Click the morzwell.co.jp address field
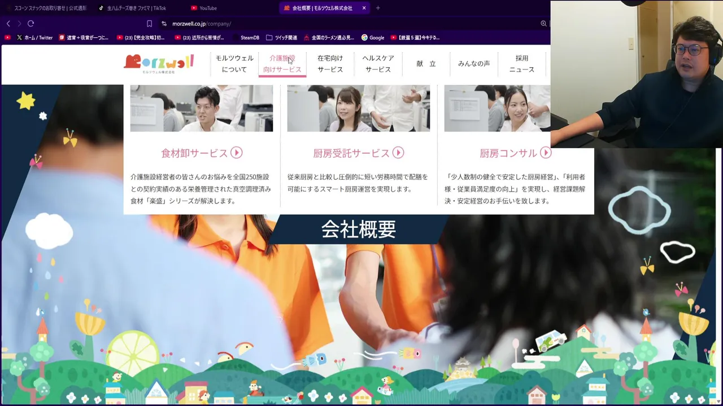 pos(202,24)
